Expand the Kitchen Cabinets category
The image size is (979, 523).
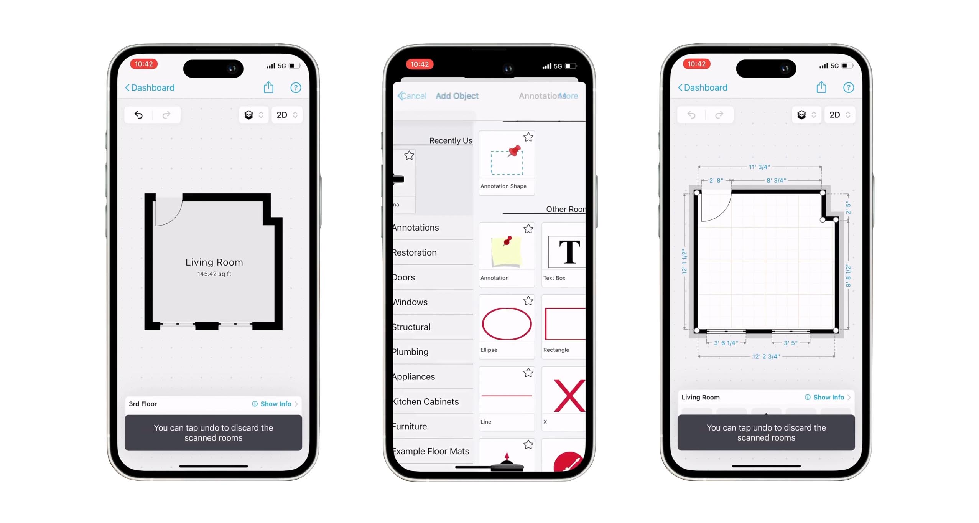[x=427, y=401]
